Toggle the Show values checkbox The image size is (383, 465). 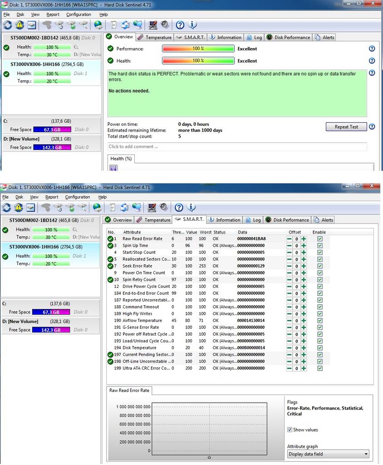(290, 430)
